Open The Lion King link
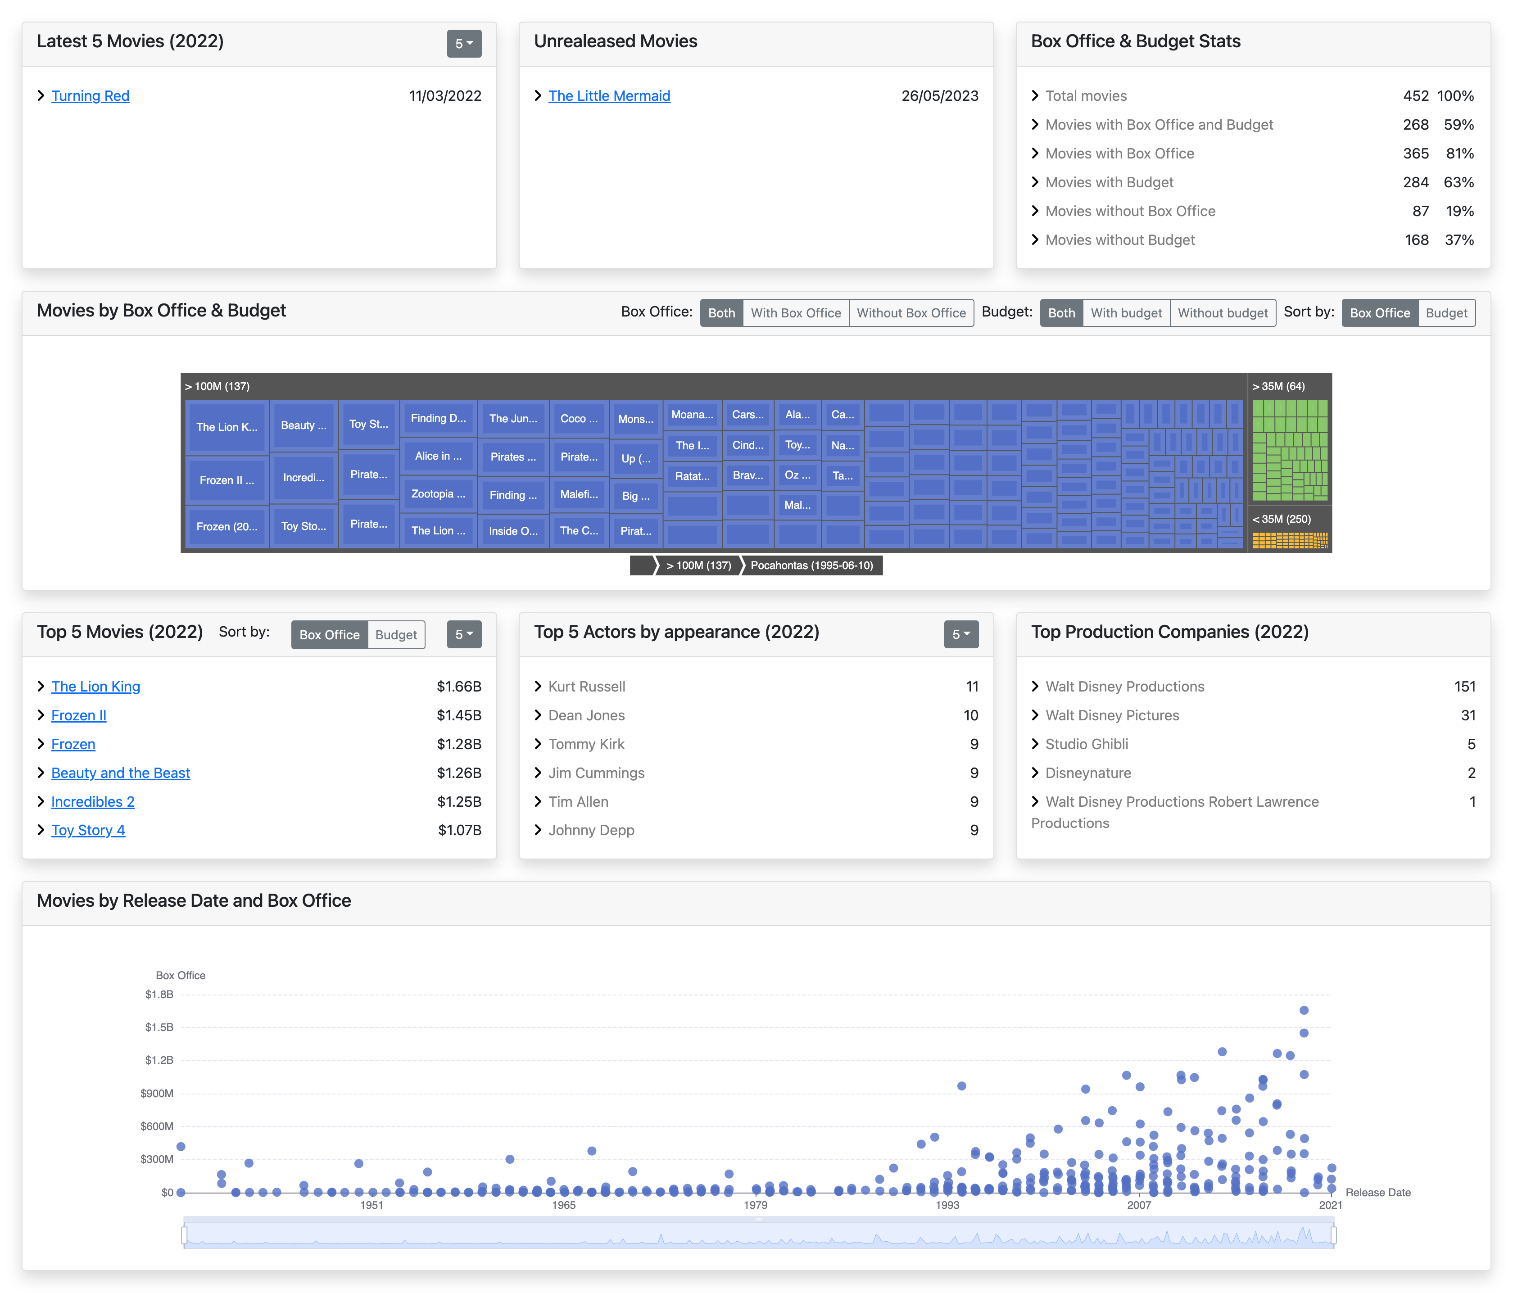The image size is (1513, 1293). point(95,686)
